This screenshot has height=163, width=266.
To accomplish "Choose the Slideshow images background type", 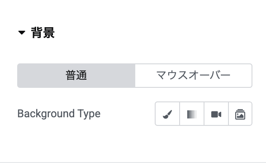I will (240, 114).
